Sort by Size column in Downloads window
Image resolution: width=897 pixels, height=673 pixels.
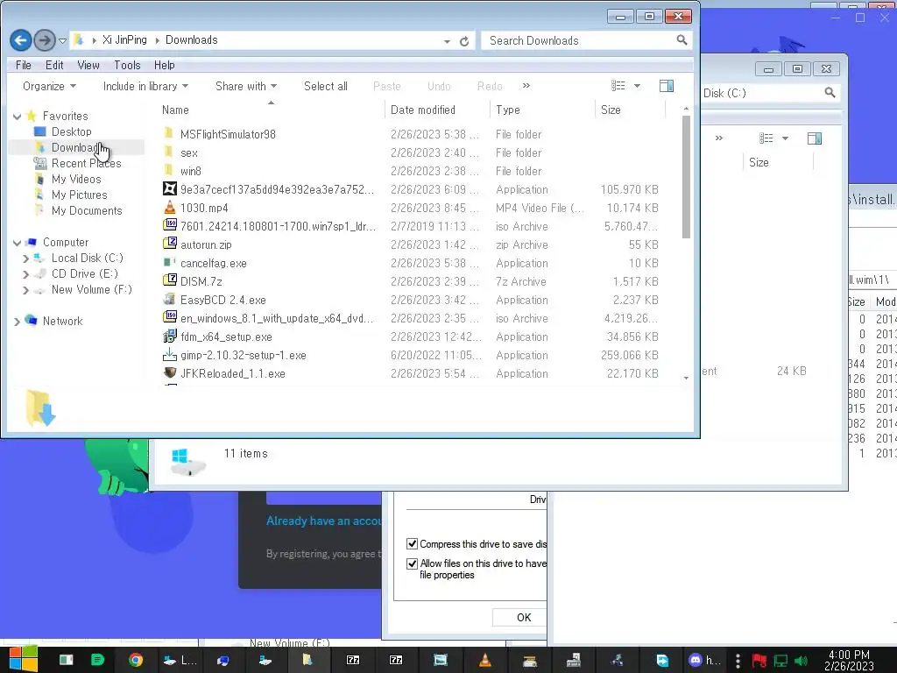tap(631, 110)
